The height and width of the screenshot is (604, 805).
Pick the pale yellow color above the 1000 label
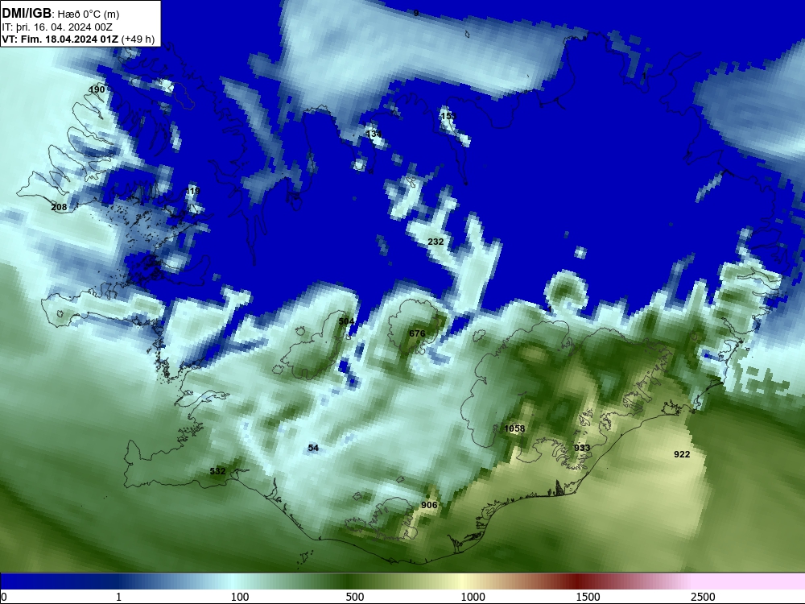(463, 581)
